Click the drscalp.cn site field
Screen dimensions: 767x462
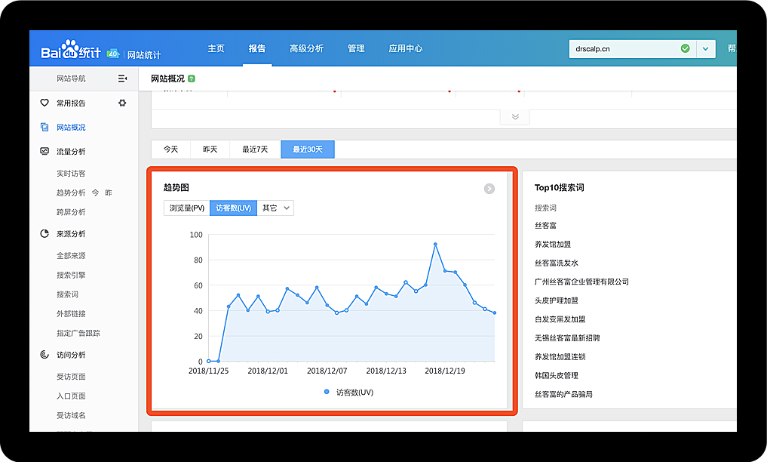(623, 48)
